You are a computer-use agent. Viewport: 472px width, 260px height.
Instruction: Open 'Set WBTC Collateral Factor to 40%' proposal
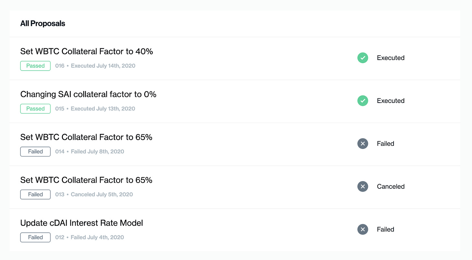(87, 51)
